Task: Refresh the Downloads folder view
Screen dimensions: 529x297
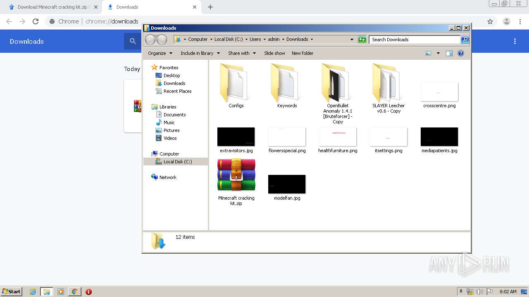Action: 362,39
